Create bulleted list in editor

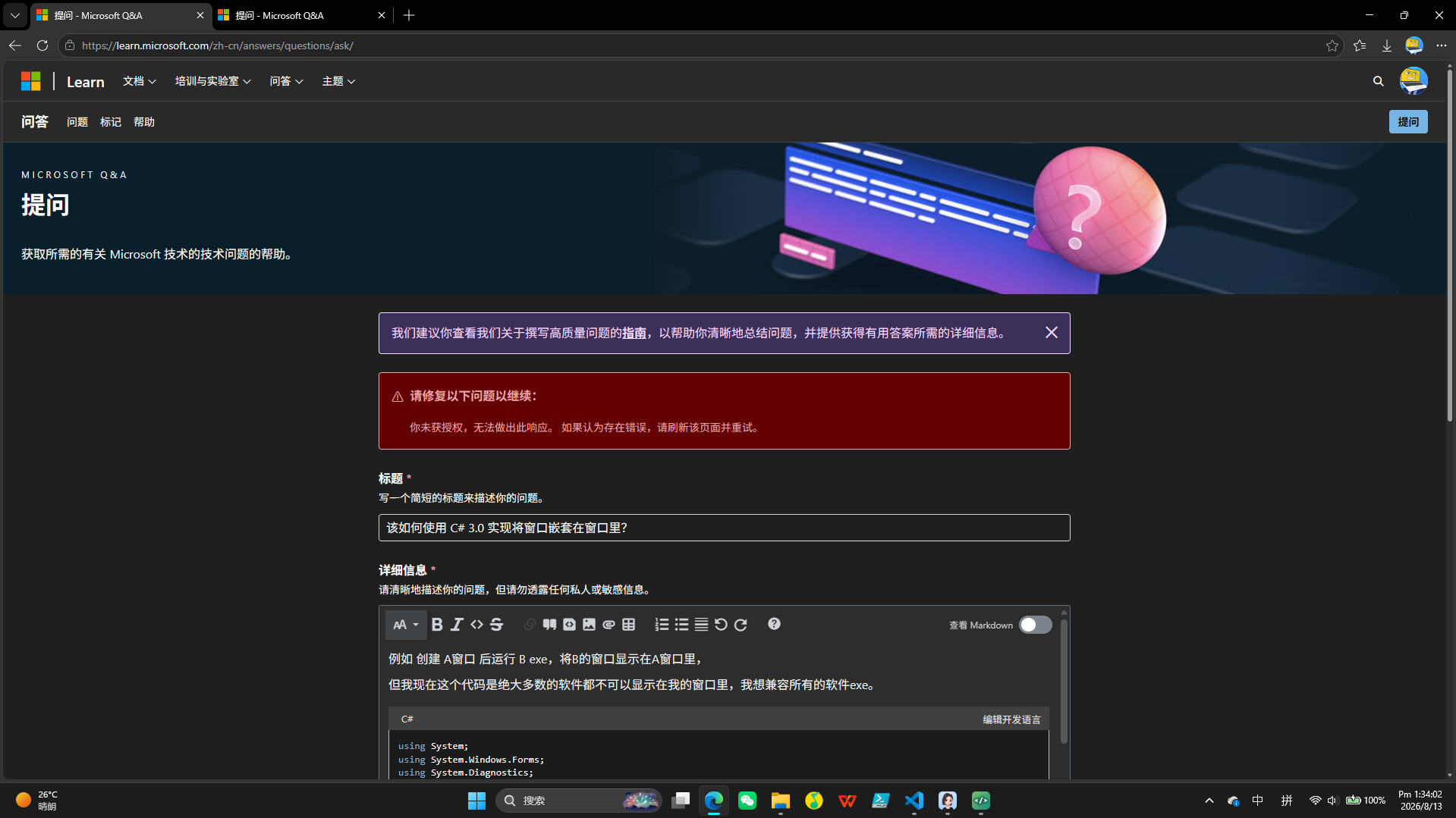tap(681, 625)
